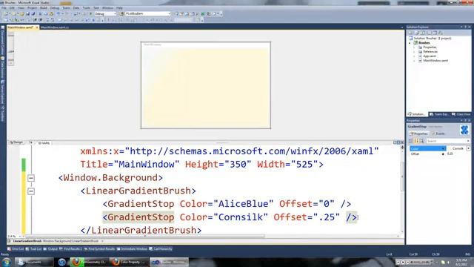Open the Output tab
474x267 pixels.
(x=50, y=249)
